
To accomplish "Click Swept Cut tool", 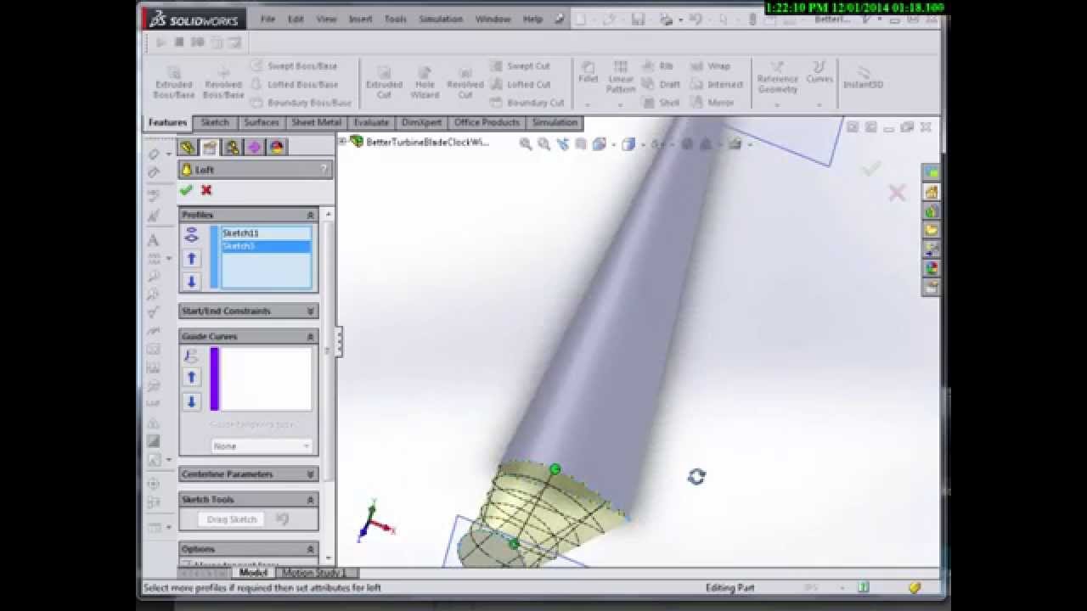I will pos(521,65).
